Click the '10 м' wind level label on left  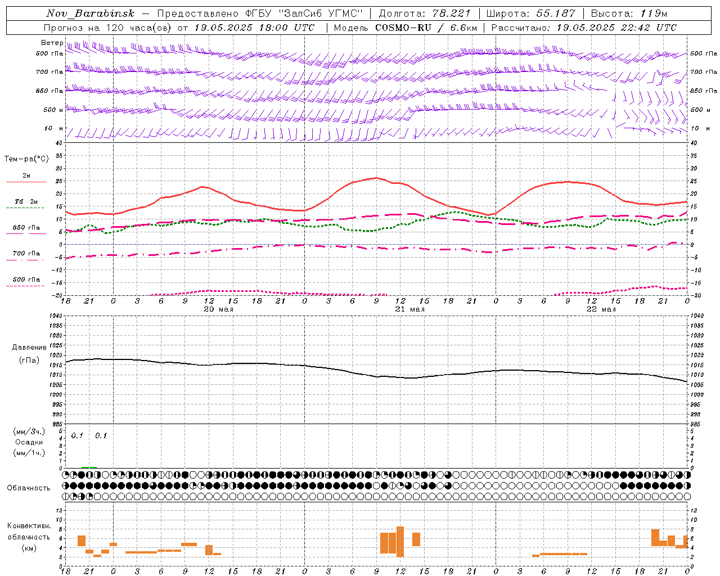tap(54, 128)
